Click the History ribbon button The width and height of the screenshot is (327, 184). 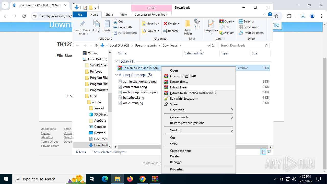227,33
